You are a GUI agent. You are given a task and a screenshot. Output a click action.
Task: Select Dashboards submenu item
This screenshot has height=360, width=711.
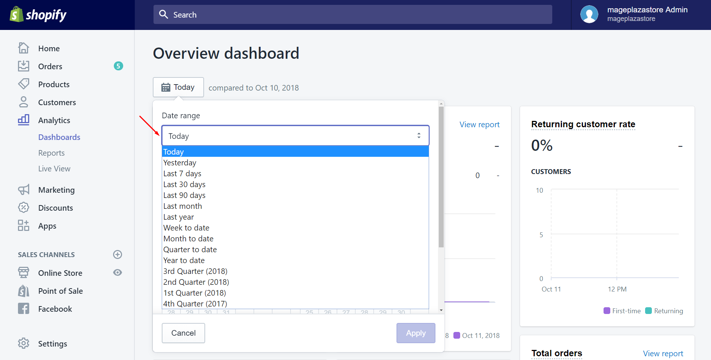(x=59, y=137)
